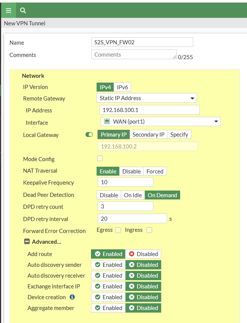Enable Forward Error Correction Egress checkbox
This screenshot has width=247, height=323.
pyautogui.click(x=118, y=230)
